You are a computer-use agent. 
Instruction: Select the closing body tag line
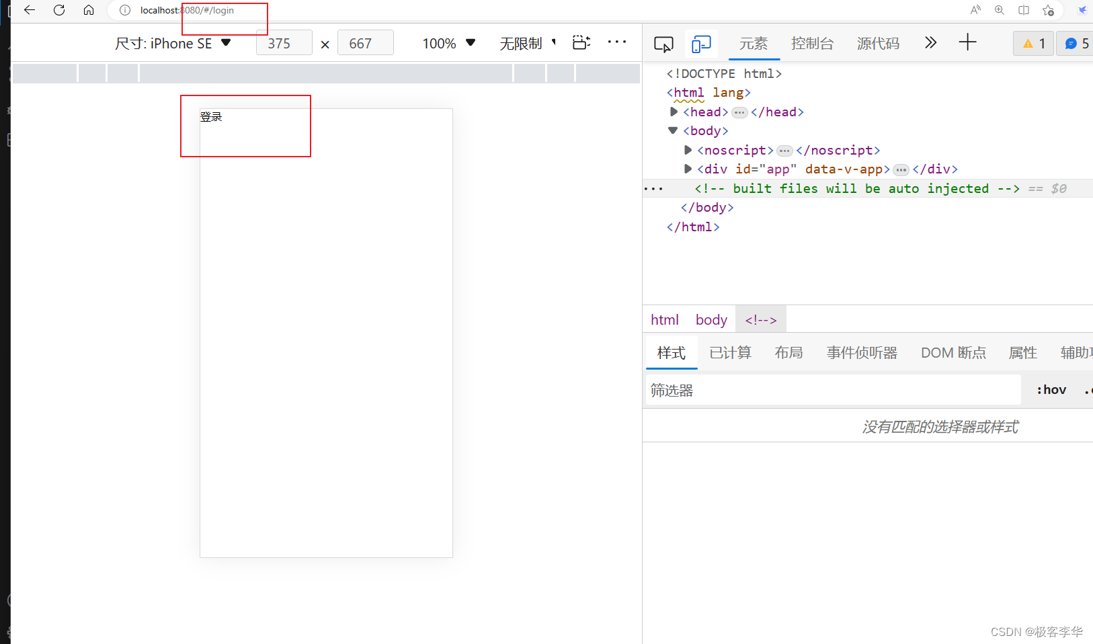click(x=707, y=208)
